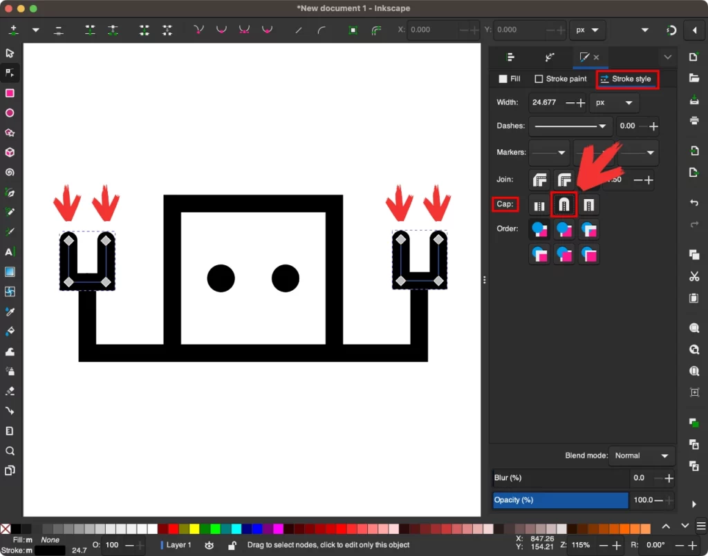Toggle layer visibility eye icon
The image size is (708, 556).
click(x=209, y=545)
